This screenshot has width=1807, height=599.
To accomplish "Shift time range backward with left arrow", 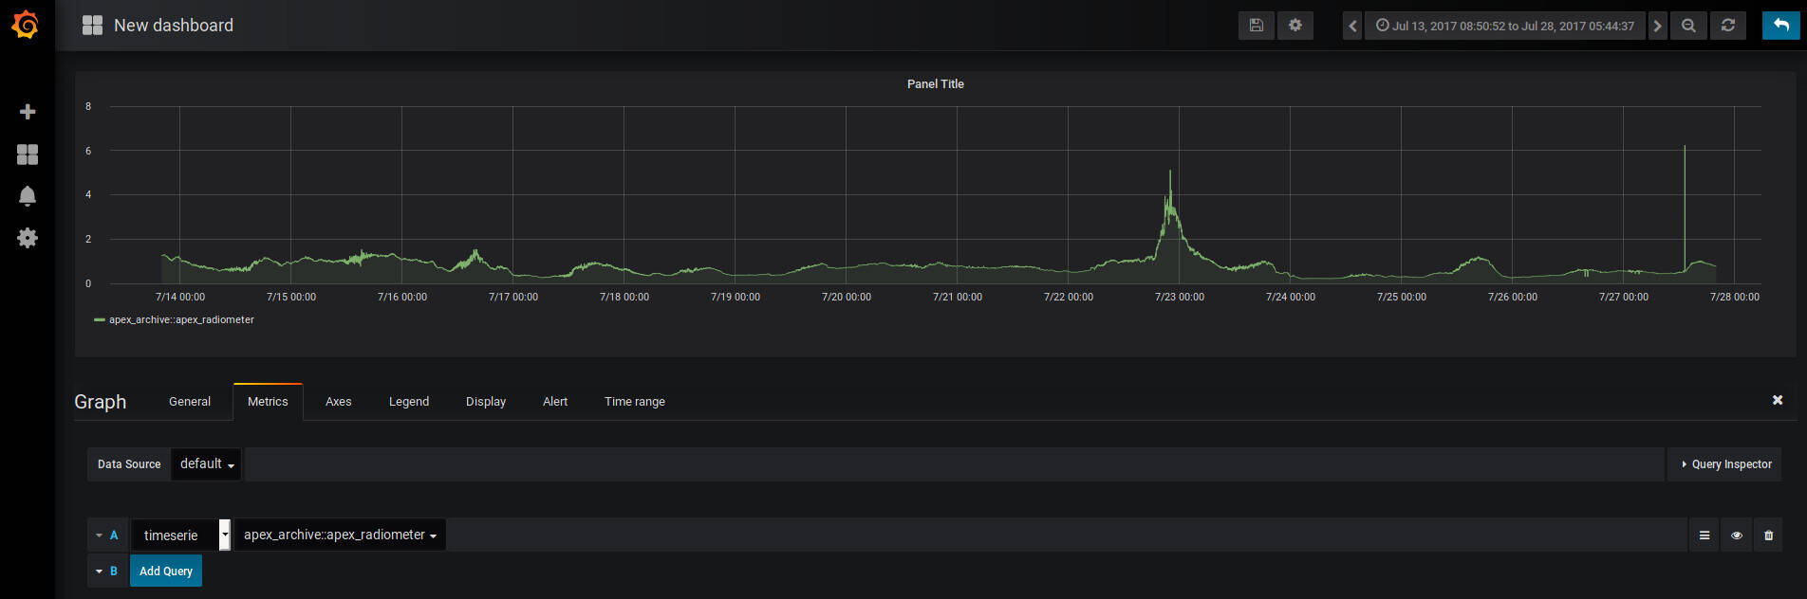I will pyautogui.click(x=1352, y=26).
